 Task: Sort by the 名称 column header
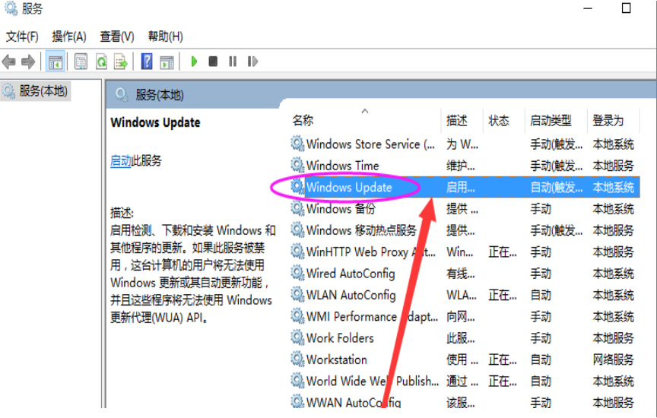(303, 121)
